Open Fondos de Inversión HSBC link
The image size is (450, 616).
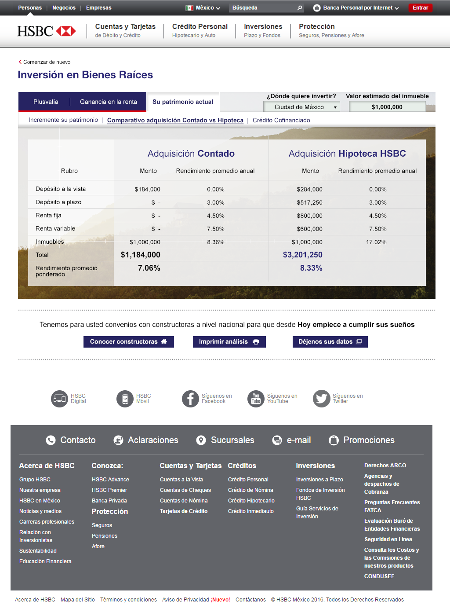tap(320, 494)
